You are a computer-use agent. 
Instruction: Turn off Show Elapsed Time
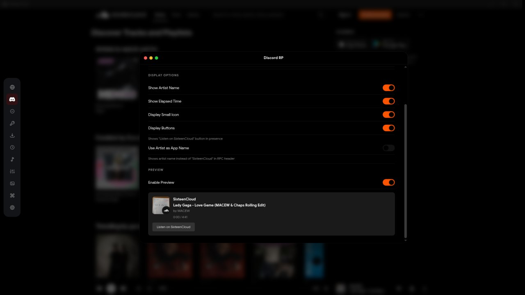388,101
